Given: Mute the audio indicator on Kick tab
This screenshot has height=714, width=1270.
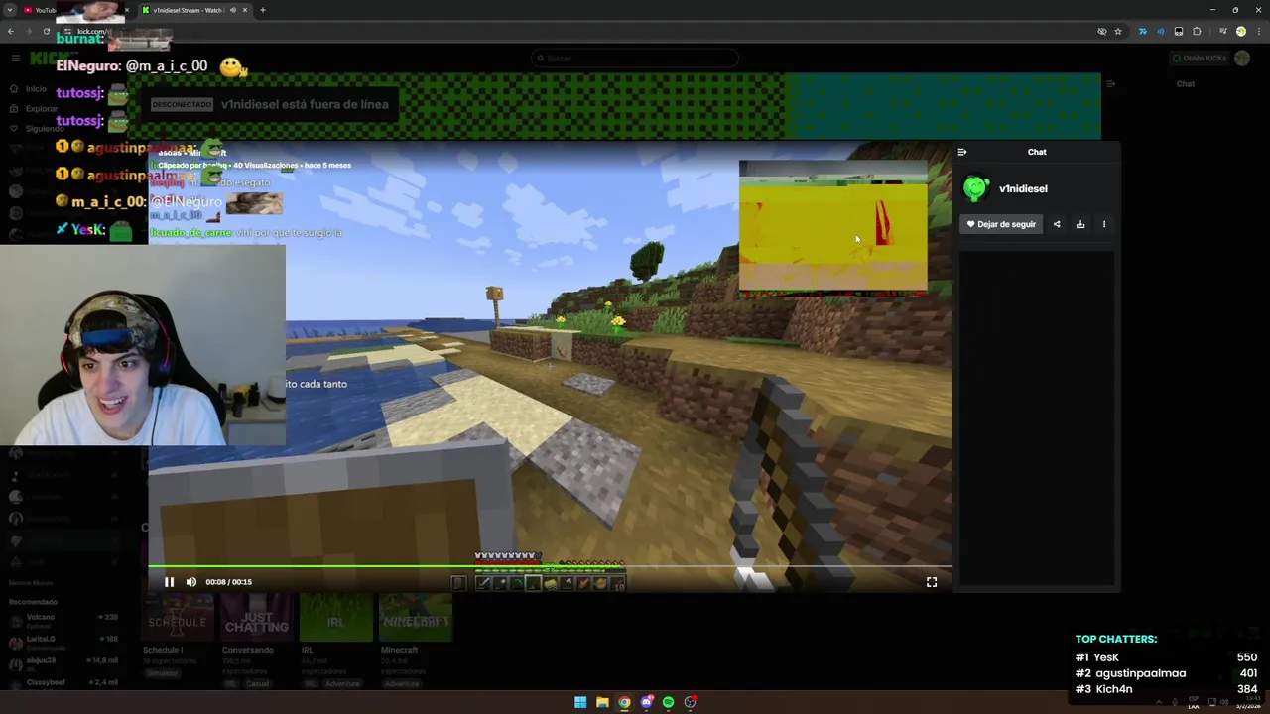Looking at the screenshot, I should [x=233, y=10].
